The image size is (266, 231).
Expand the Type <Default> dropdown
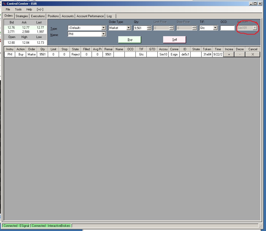pyautogui.click(x=103, y=28)
